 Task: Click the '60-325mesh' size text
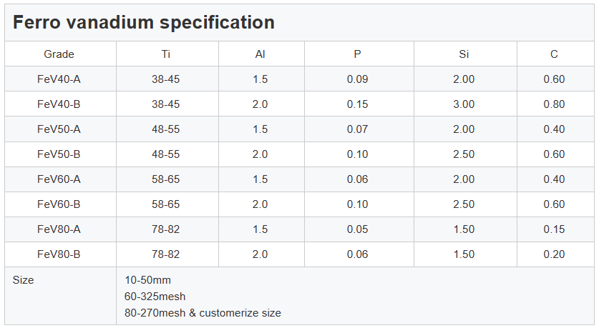coord(155,297)
